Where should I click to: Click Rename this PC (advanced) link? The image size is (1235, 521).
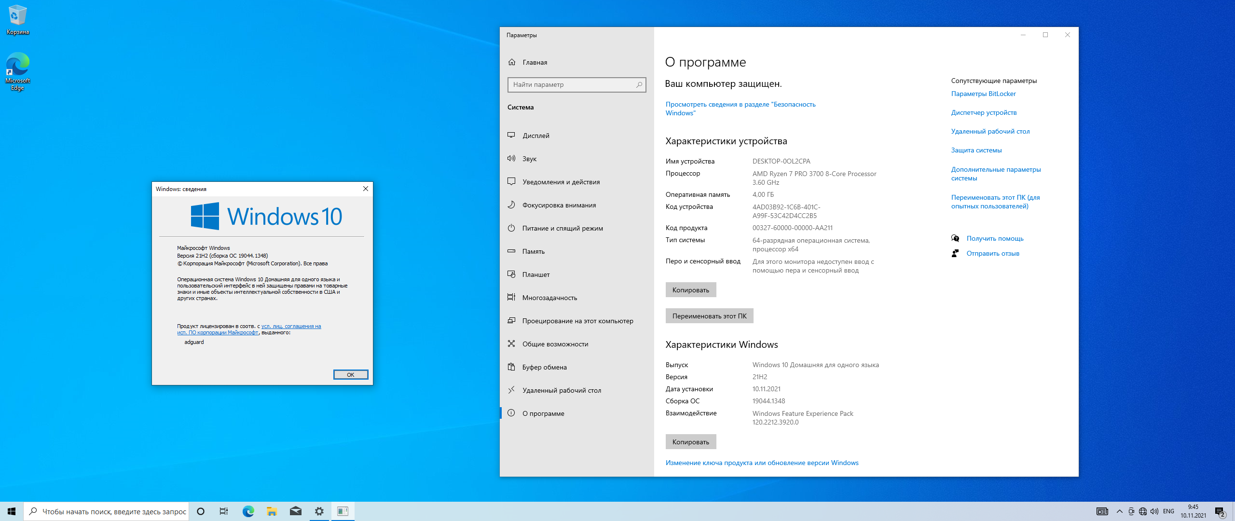pyautogui.click(x=995, y=202)
